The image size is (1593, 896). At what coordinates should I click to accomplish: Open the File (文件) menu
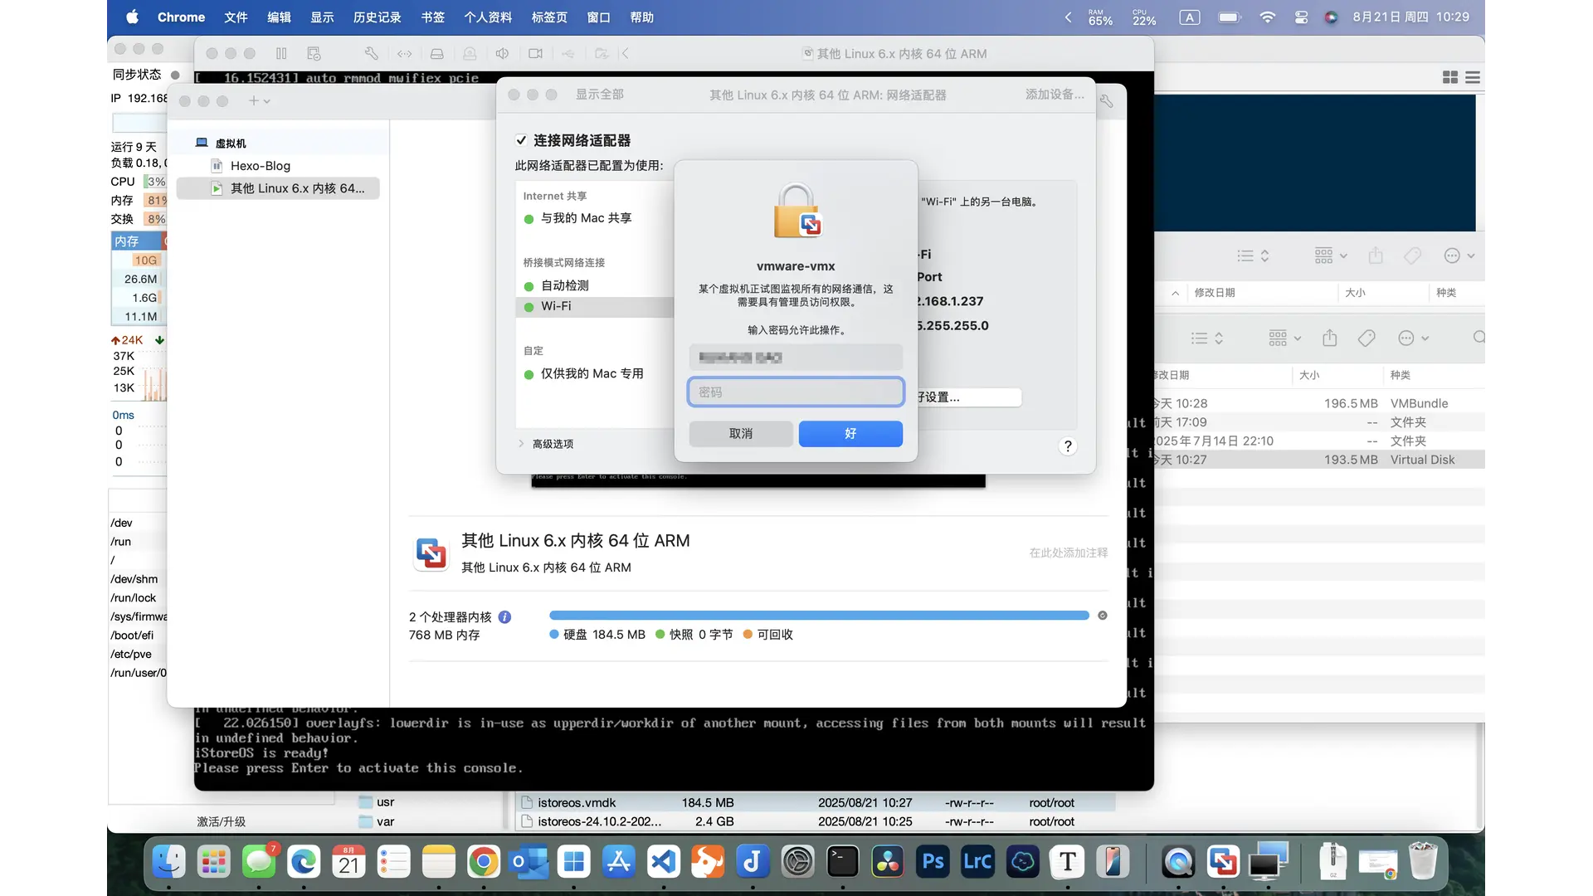[236, 17]
